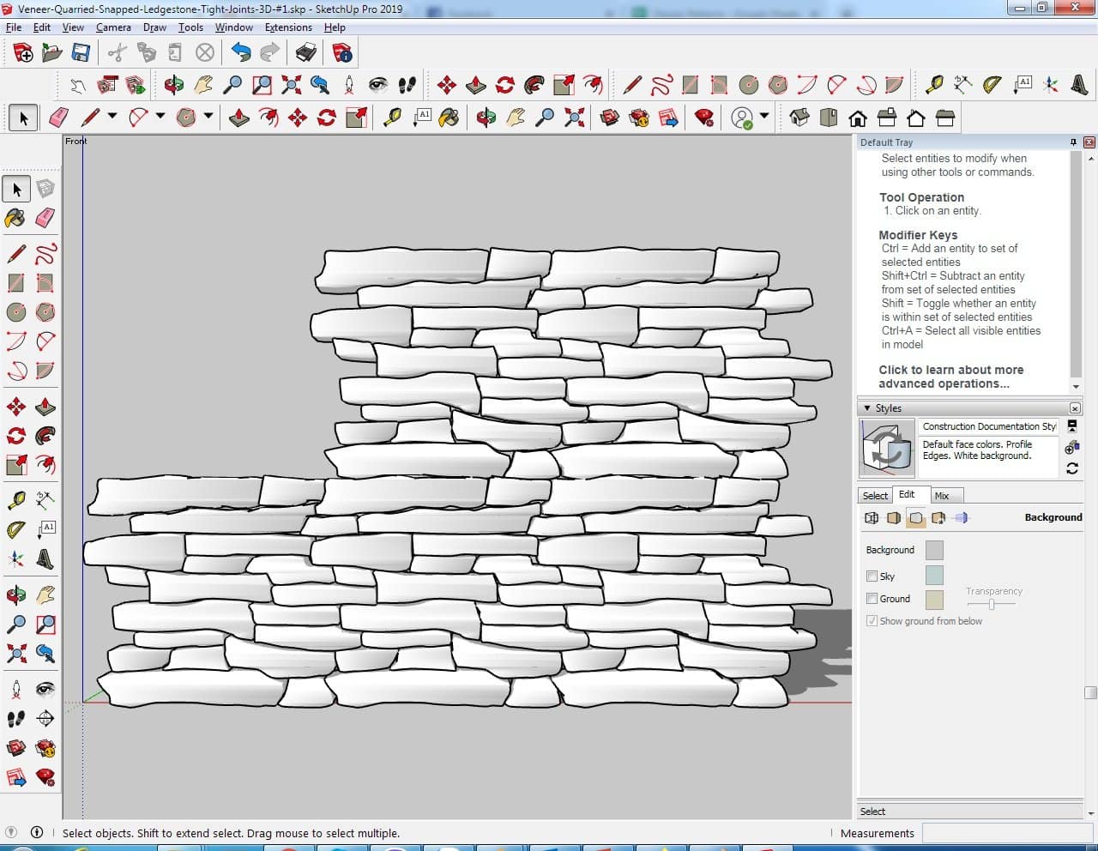This screenshot has height=851, width=1098.
Task: Pick the Tape Measure tool in left toolbar
Action: (x=16, y=500)
